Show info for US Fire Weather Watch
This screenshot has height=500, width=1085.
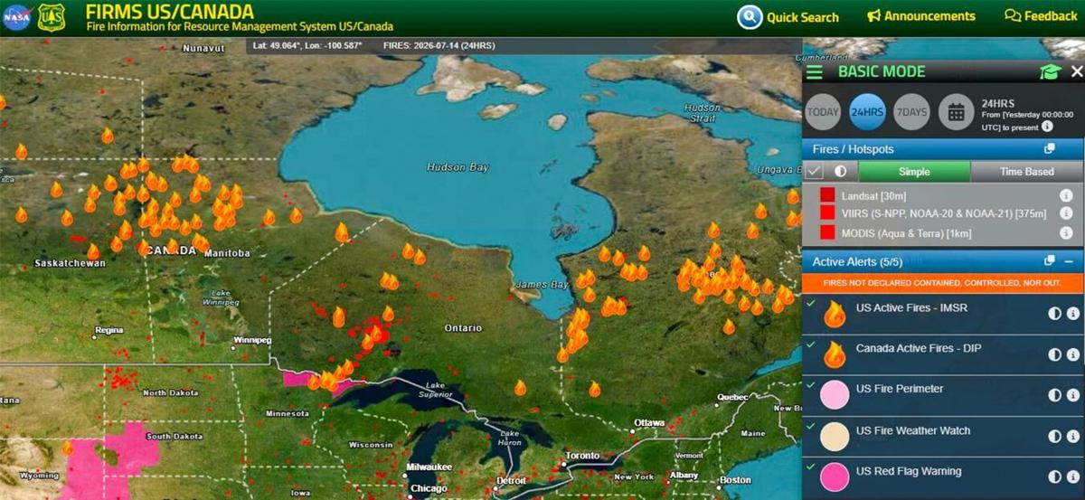1073,437
